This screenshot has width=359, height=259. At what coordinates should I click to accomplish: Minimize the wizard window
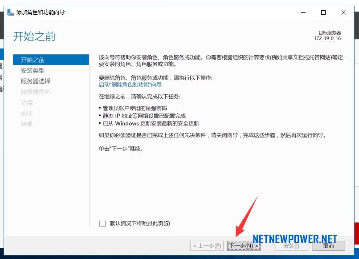302,12
